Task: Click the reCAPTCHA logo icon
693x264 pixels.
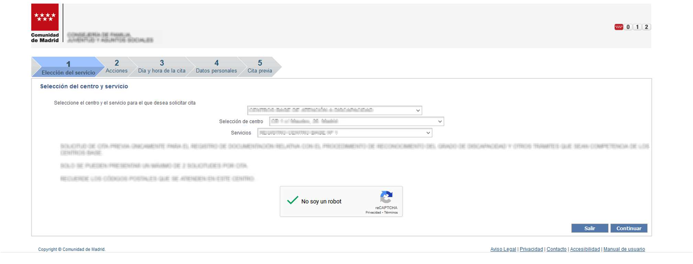Action: click(386, 197)
